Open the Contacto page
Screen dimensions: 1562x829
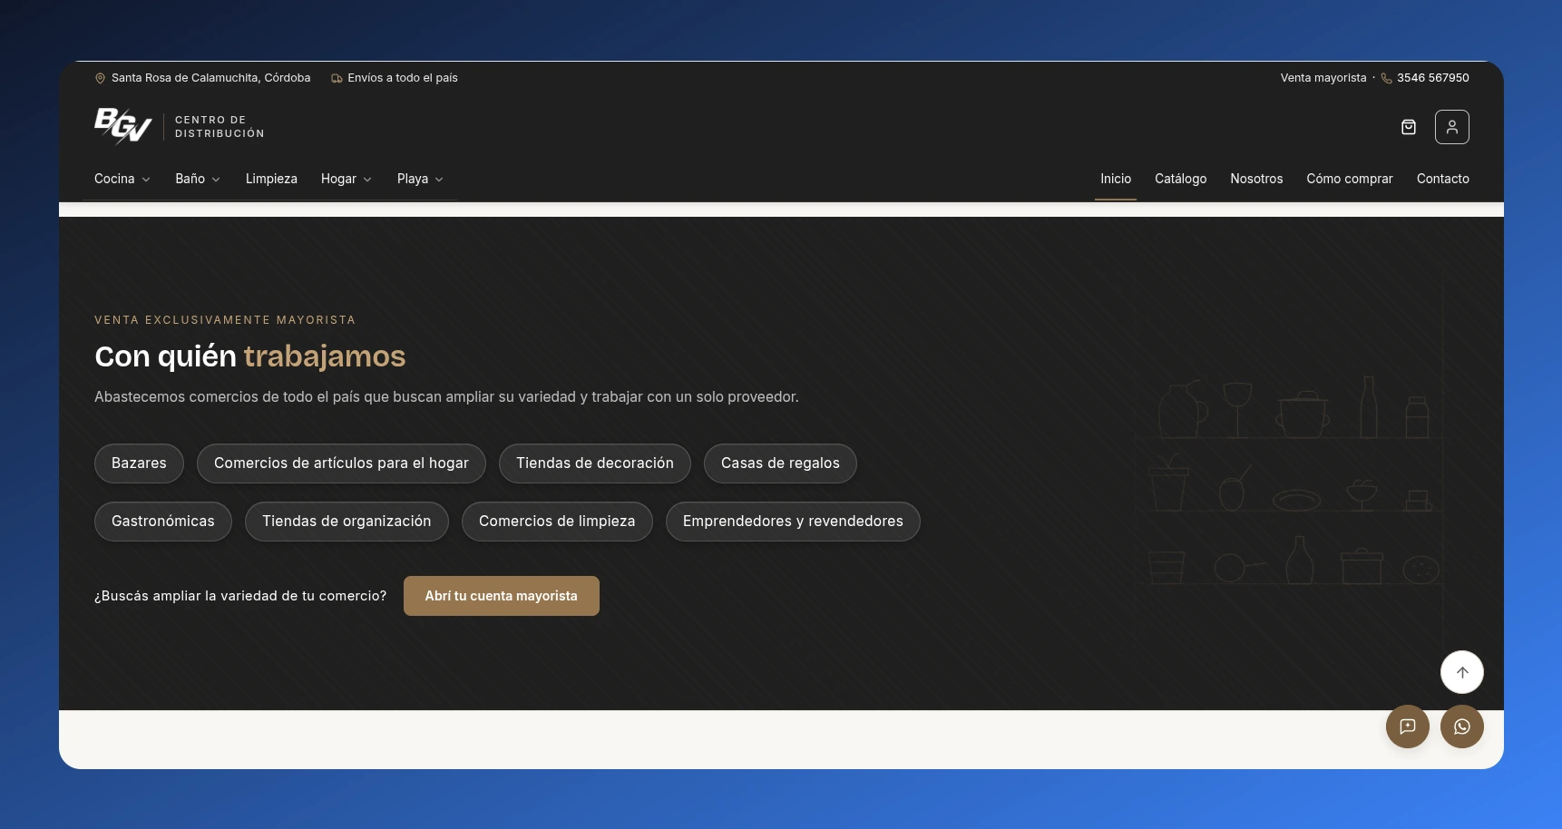tap(1443, 179)
